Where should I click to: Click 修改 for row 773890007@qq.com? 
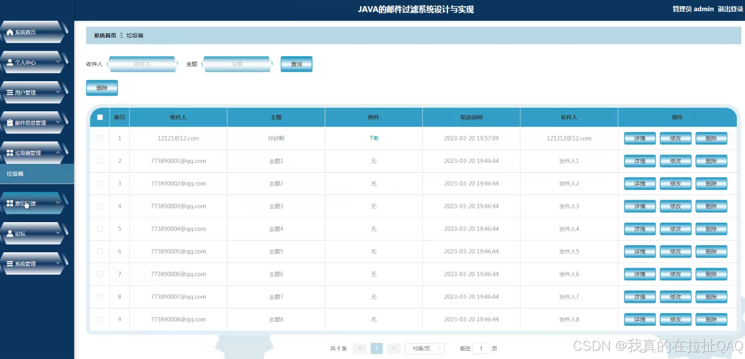point(676,297)
